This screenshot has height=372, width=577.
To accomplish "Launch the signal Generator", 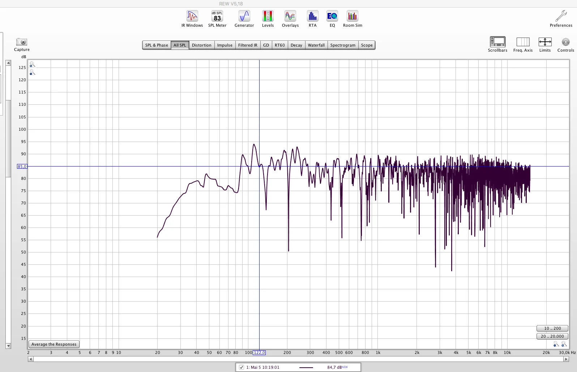I will coord(244,19).
